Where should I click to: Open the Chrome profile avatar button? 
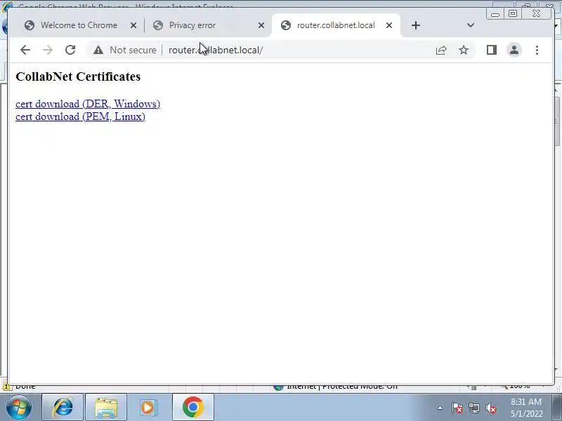514,50
